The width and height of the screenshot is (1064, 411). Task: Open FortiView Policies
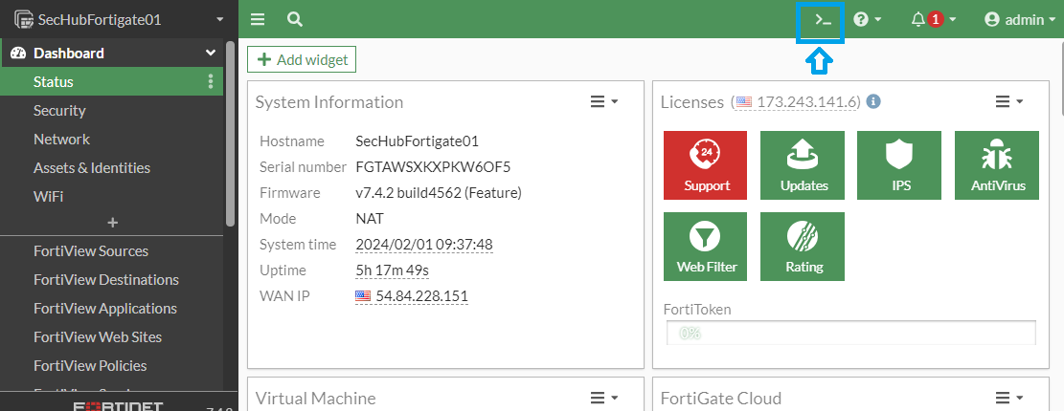[x=90, y=366]
